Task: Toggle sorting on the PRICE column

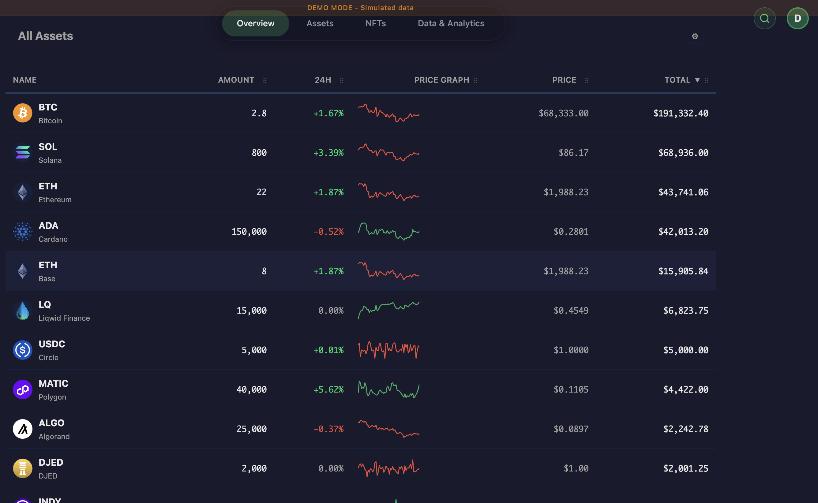Action: (564, 80)
